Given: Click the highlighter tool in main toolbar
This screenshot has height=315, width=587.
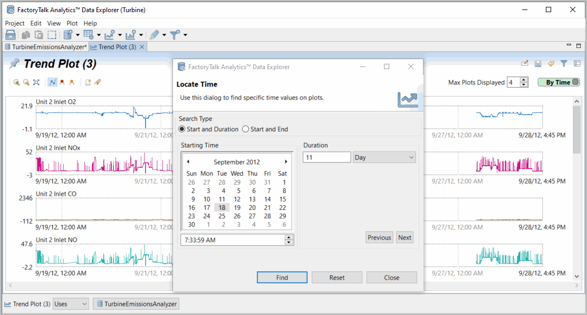Looking at the screenshot, I should pos(153,35).
